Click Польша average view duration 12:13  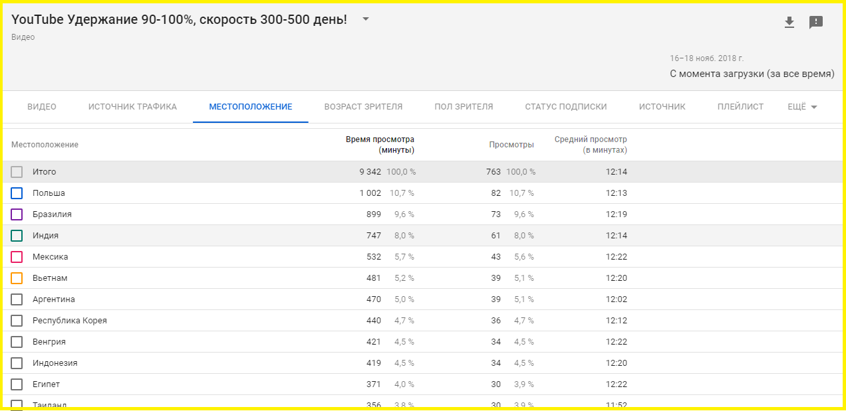pos(617,193)
